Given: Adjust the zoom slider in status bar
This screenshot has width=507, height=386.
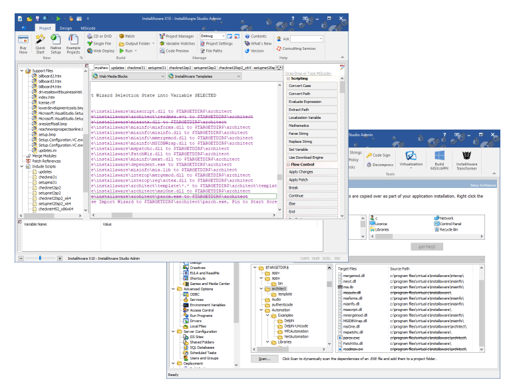Looking at the screenshot, I should pyautogui.click(x=40, y=258).
